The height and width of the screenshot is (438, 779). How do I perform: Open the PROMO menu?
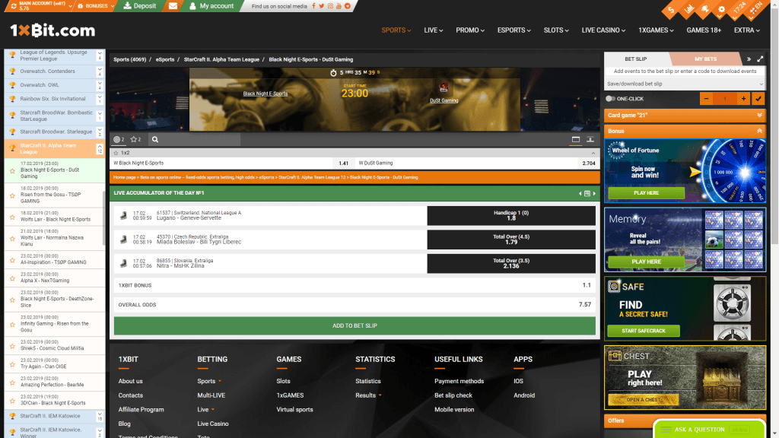[x=470, y=30]
